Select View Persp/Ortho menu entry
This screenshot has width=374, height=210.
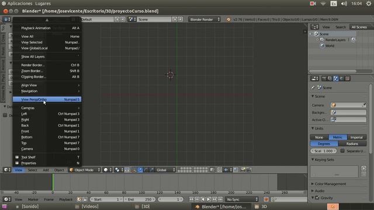pos(47,100)
